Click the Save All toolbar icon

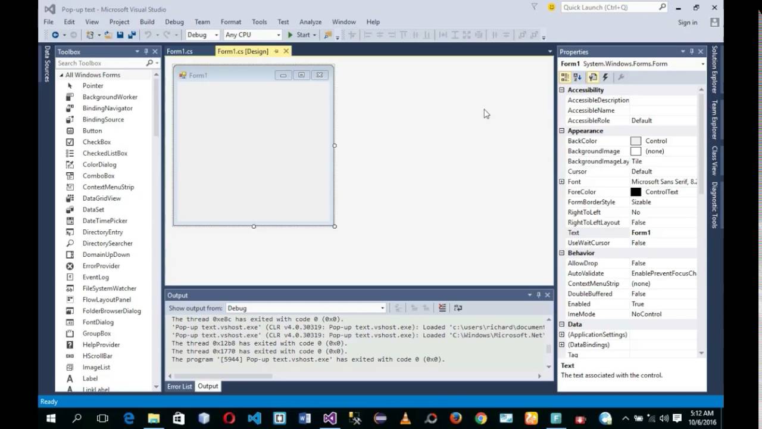pos(132,35)
